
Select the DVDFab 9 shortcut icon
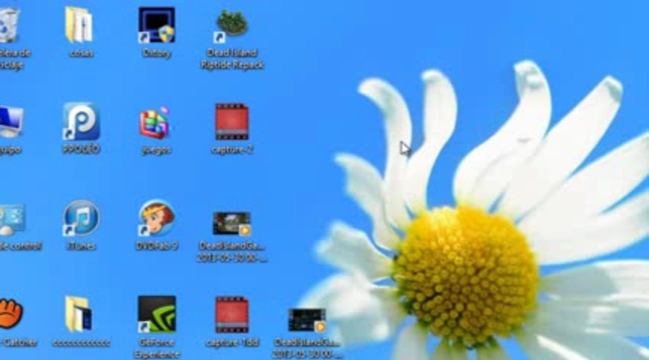click(156, 218)
